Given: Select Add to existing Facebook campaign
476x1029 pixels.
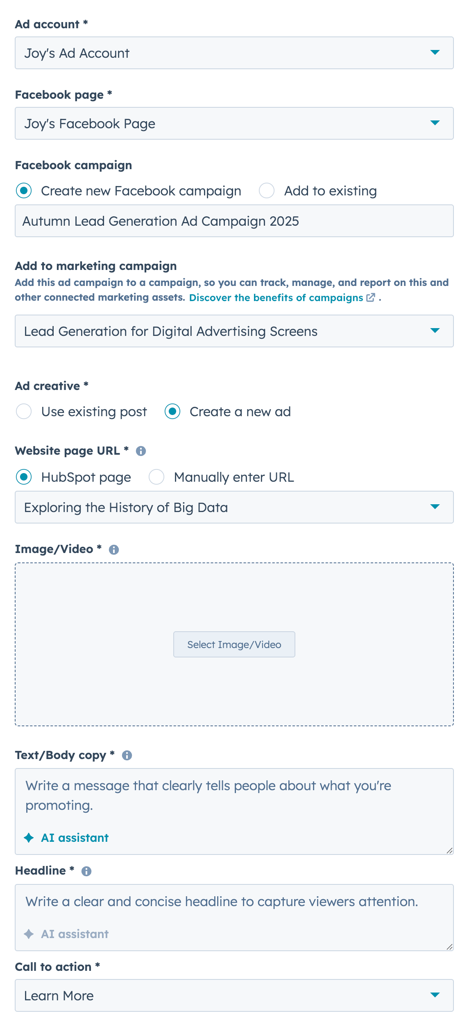Looking at the screenshot, I should pos(266,190).
